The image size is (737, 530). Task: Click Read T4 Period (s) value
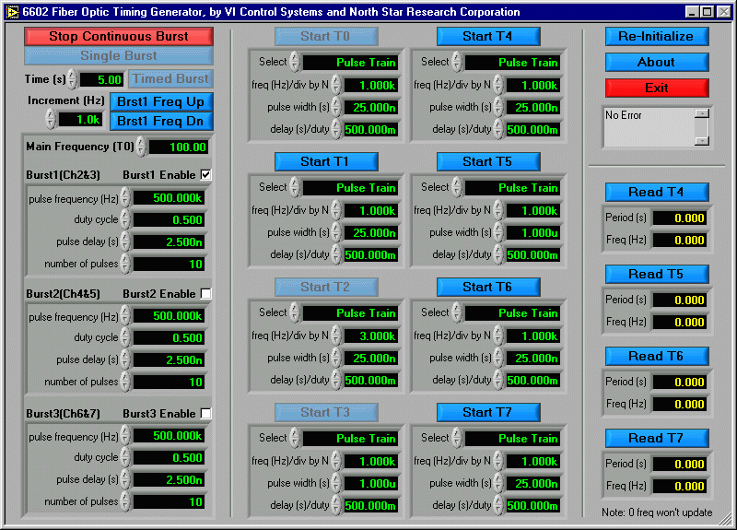point(680,218)
